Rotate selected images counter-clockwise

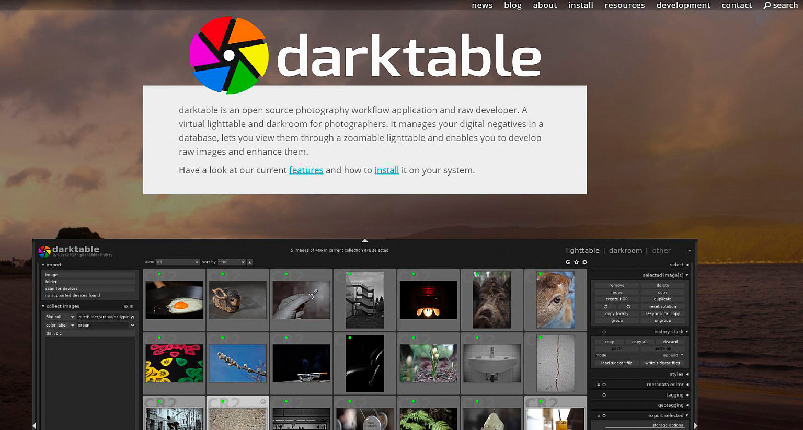coord(605,306)
